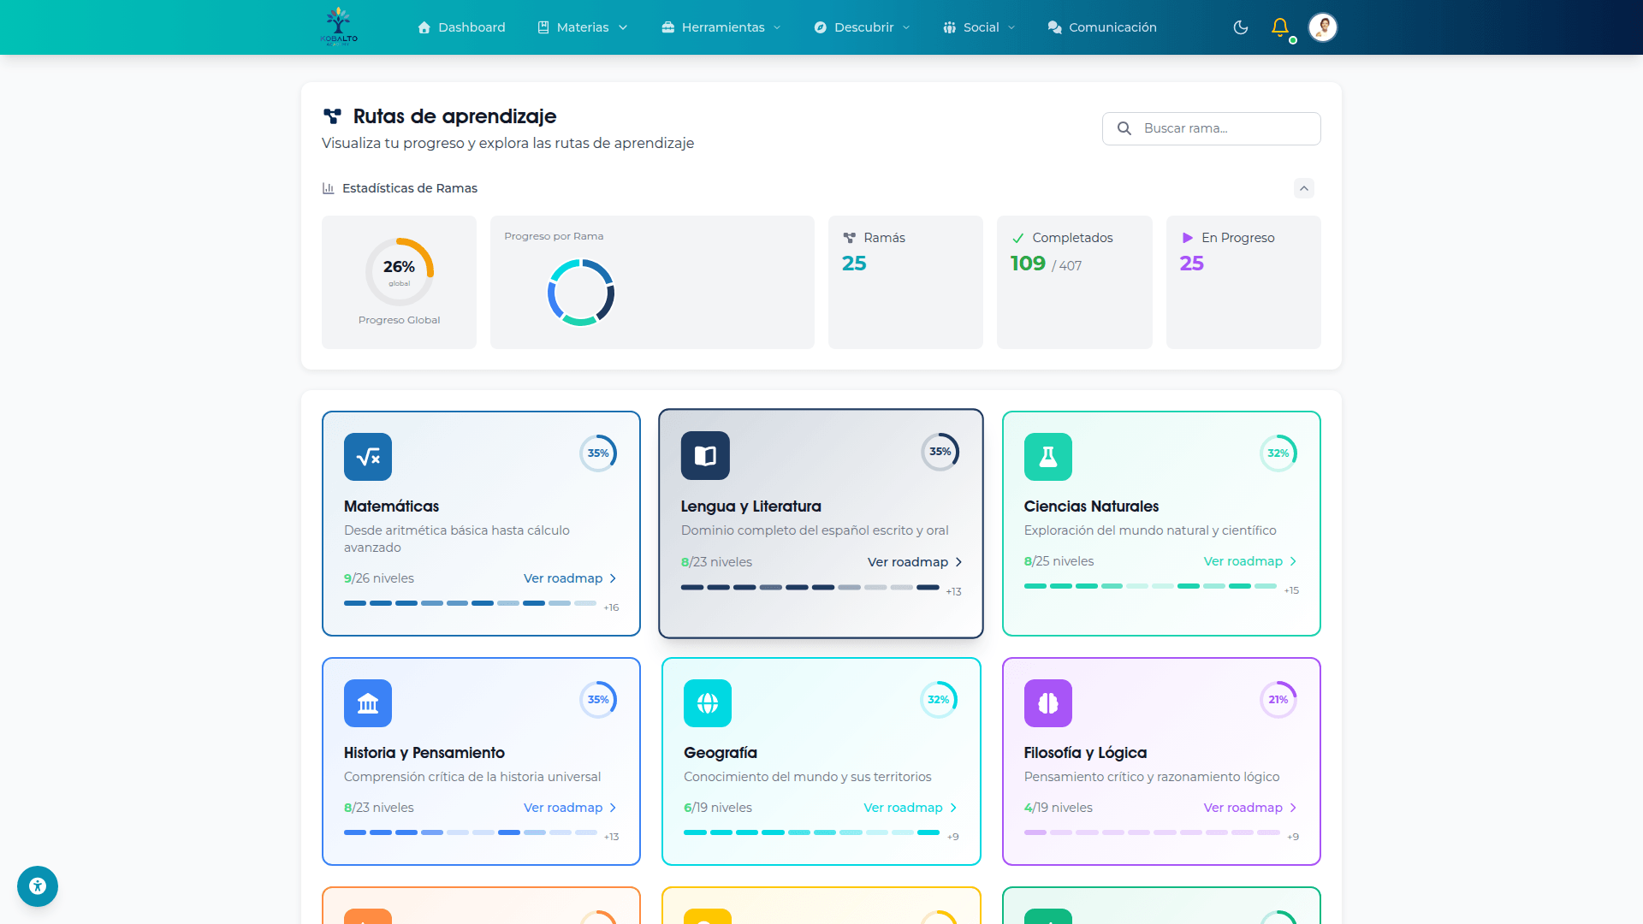This screenshot has width=1643, height=924.
Task: Click the Ramás branch stat icon
Action: coord(849,238)
